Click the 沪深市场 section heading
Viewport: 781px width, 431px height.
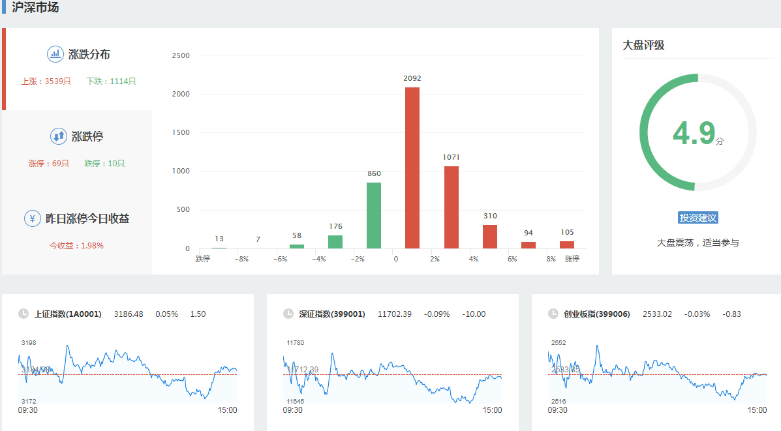tap(35, 7)
